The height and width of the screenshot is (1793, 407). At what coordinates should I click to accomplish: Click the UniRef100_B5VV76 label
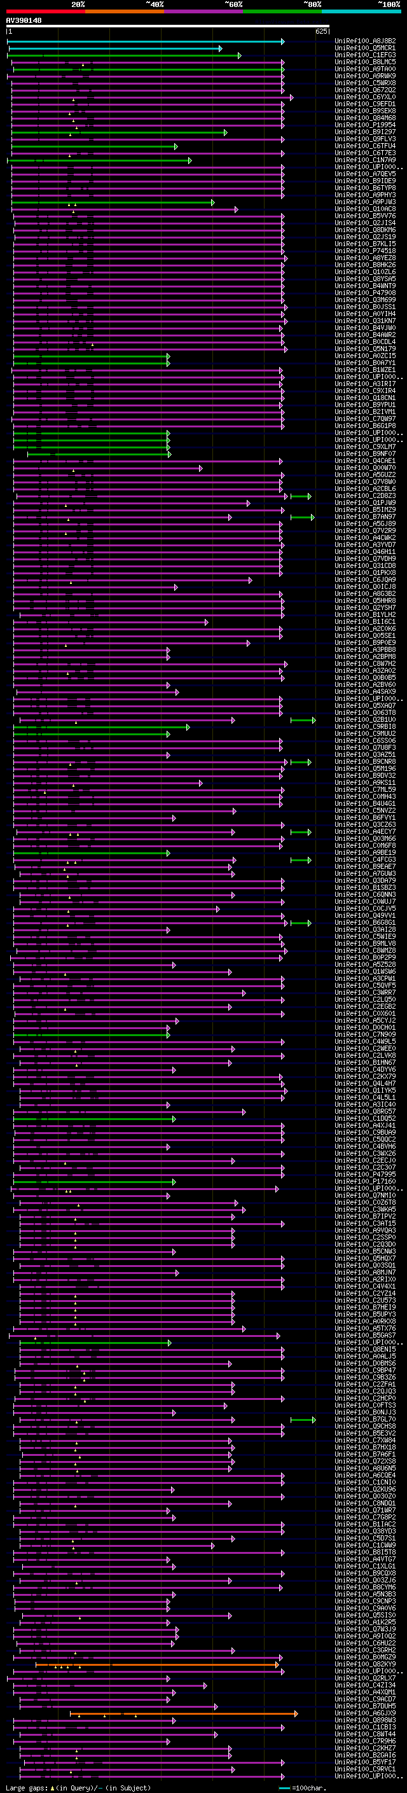click(365, 216)
